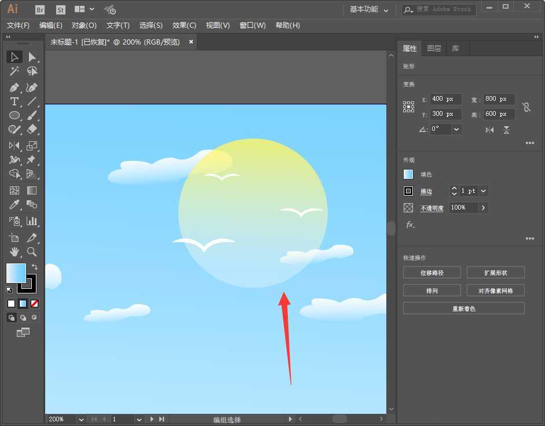This screenshot has height=426, width=545.
Task: Open the rotation angle dropdown
Action: point(455,129)
